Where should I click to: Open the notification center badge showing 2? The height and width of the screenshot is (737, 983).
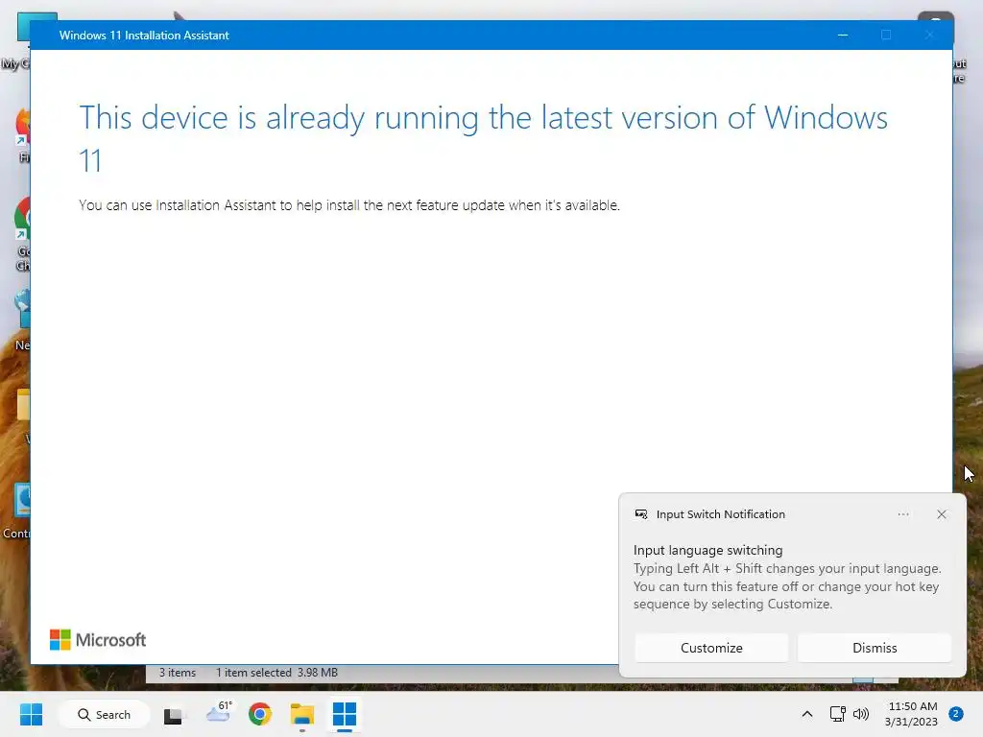(956, 713)
